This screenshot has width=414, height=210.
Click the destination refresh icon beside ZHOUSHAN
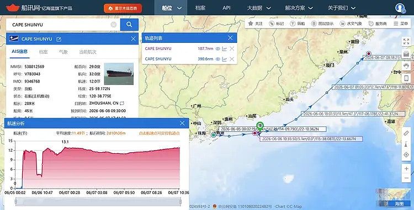point(122,103)
